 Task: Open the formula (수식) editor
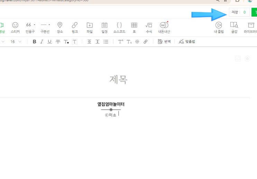point(149,28)
